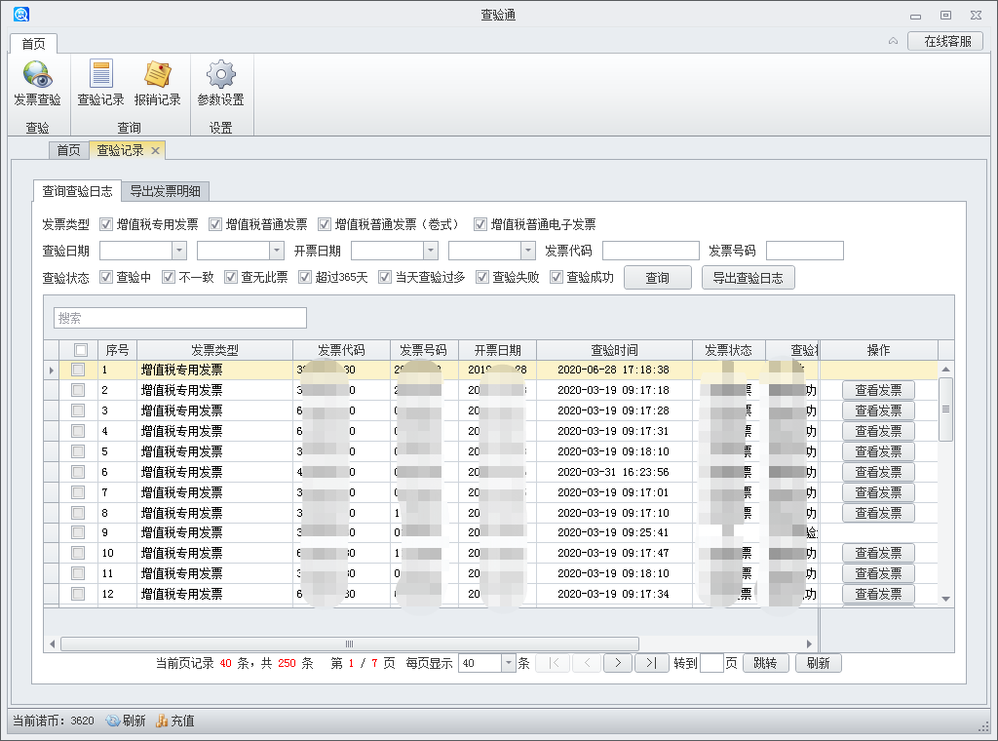Open the 开票日期 end date dropdown
This screenshot has width=998, height=741.
pos(528,251)
